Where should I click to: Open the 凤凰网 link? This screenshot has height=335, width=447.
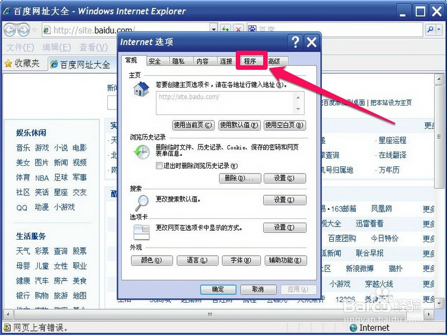[x=382, y=209]
